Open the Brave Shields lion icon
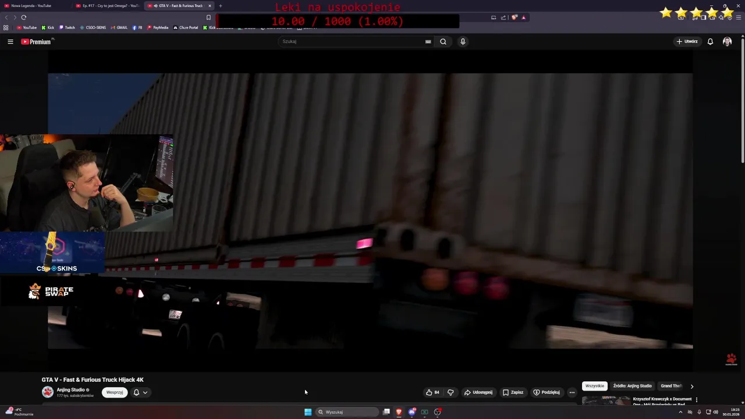 [515, 17]
